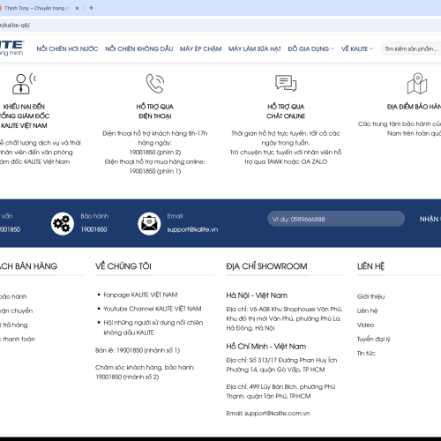The image size is (441, 441).
Task: Click Hà Nội - Việt Nam showroom title
Action: click(x=257, y=295)
